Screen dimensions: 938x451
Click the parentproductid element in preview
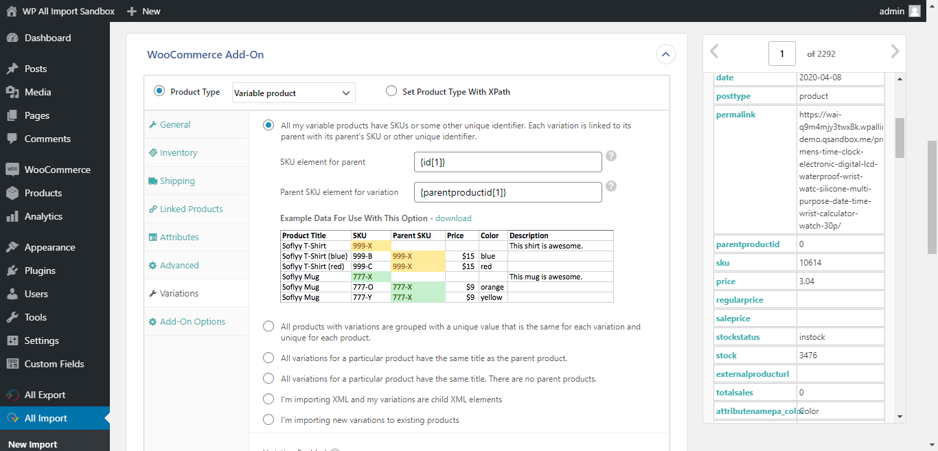748,244
